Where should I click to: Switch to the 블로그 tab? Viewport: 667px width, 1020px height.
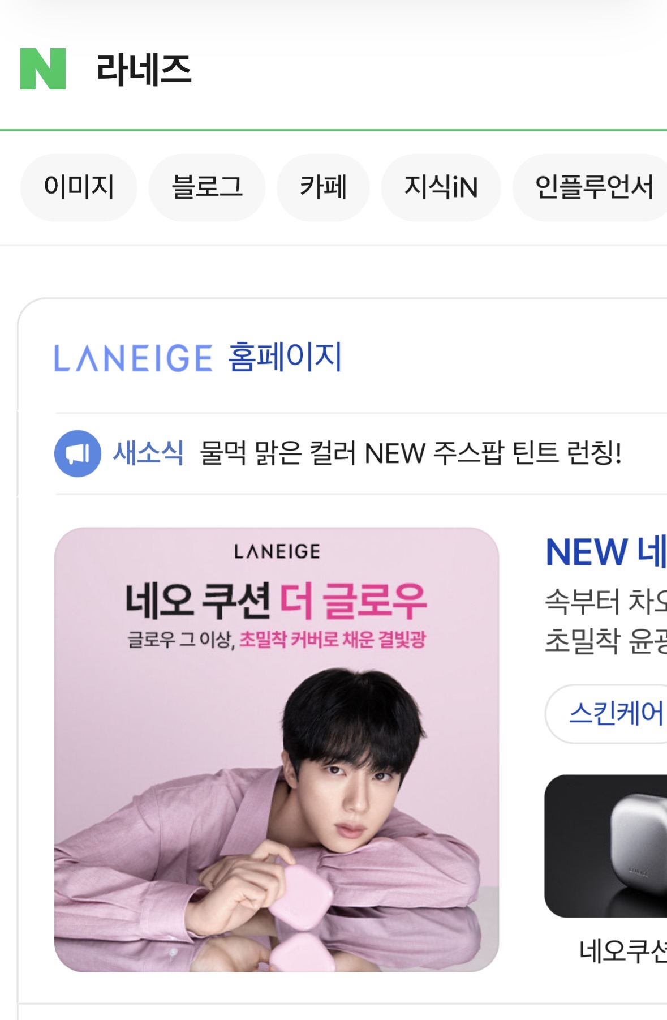(207, 187)
